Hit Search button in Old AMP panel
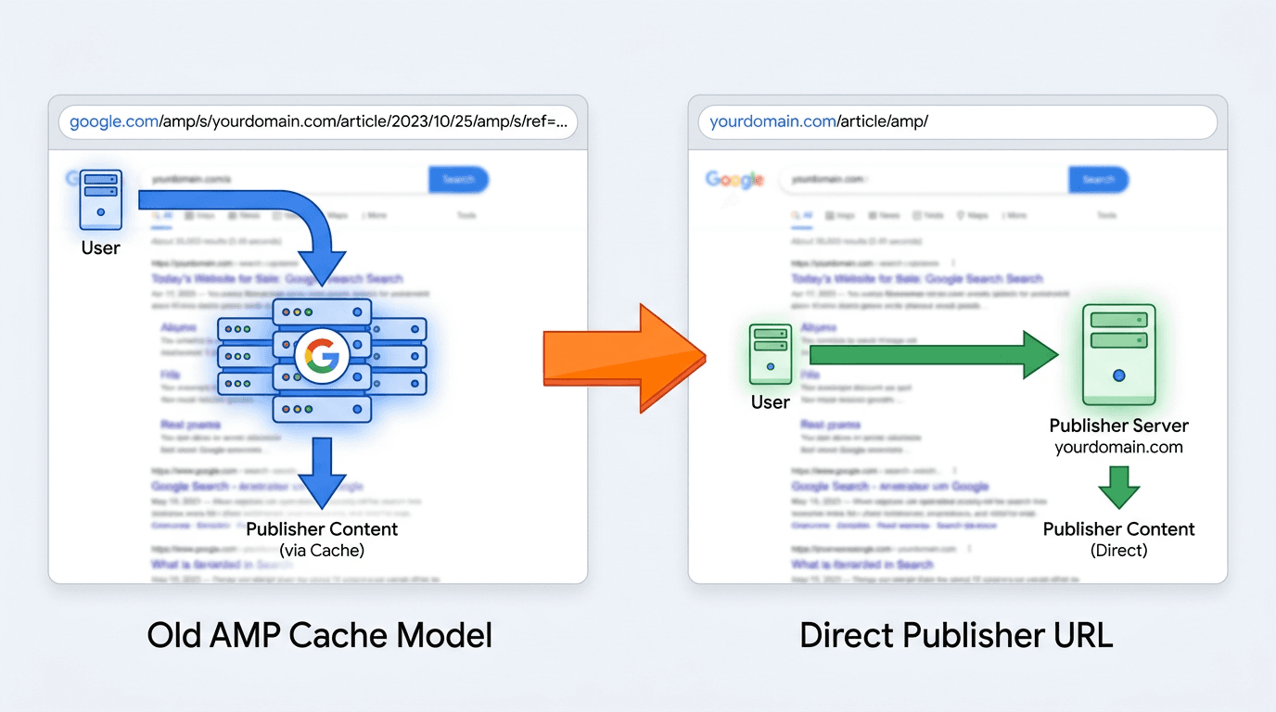 458,179
